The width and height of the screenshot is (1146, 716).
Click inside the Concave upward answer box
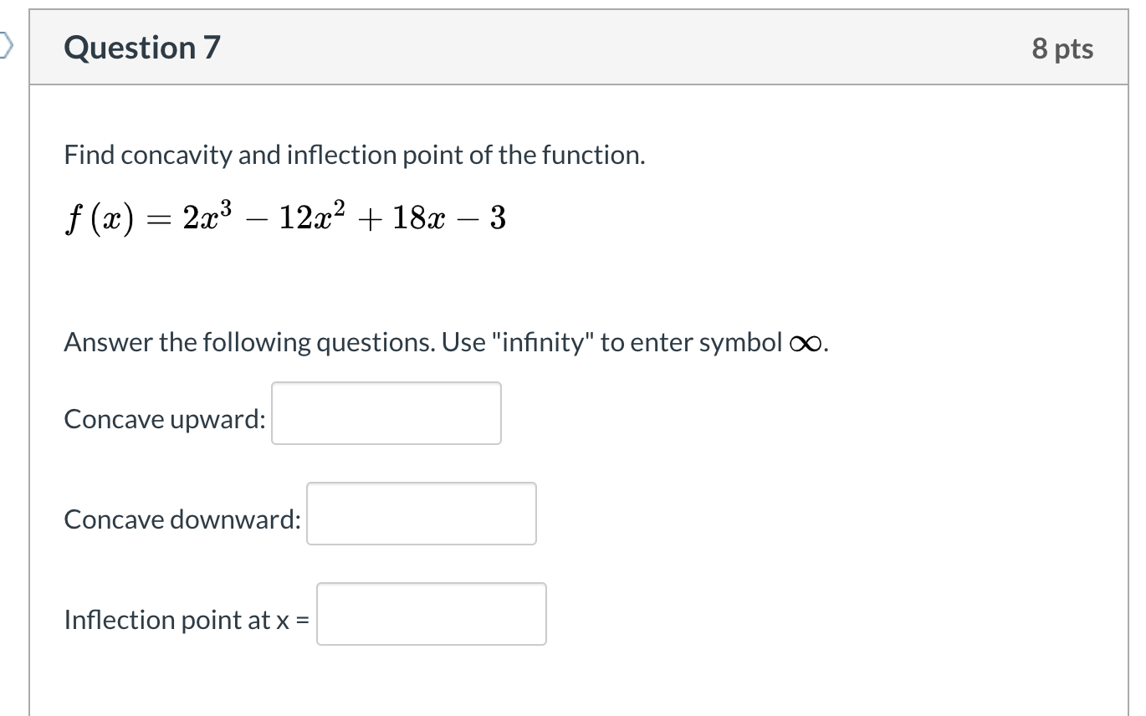[385, 412]
